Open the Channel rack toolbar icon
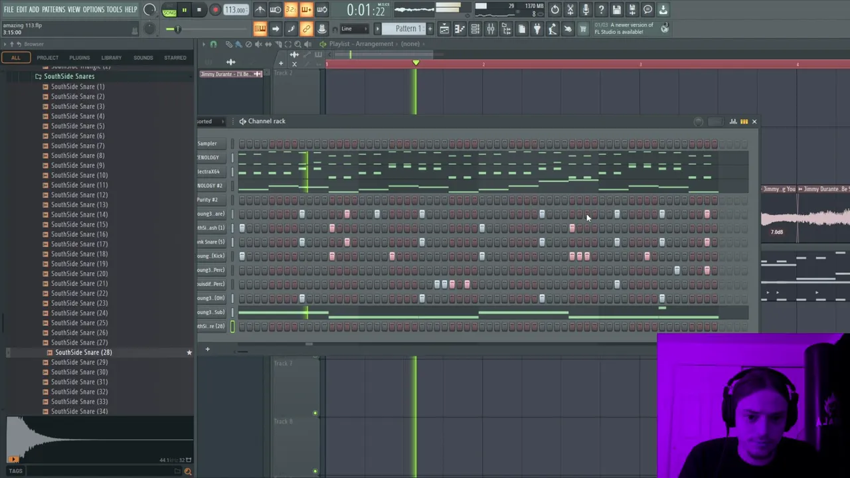 (x=475, y=29)
